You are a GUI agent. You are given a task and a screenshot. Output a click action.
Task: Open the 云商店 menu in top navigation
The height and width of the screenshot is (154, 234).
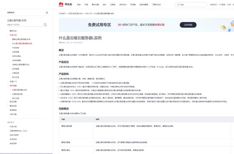[x=113, y=5]
